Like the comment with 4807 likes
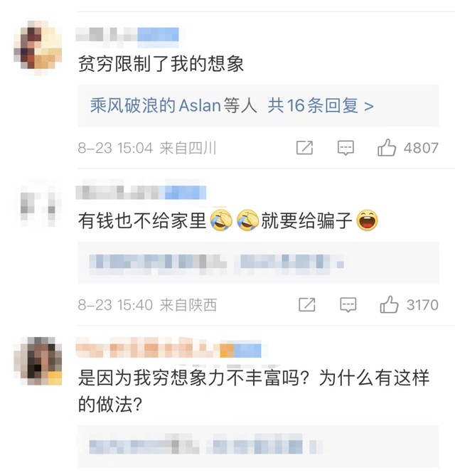Viewport: 455px width, 475px height. tap(387, 148)
